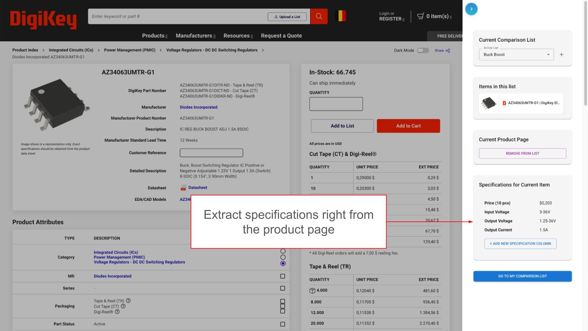
Task: Expand the Products menu
Action: 155,36
